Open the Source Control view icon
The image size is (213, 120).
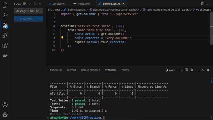pos(5,25)
